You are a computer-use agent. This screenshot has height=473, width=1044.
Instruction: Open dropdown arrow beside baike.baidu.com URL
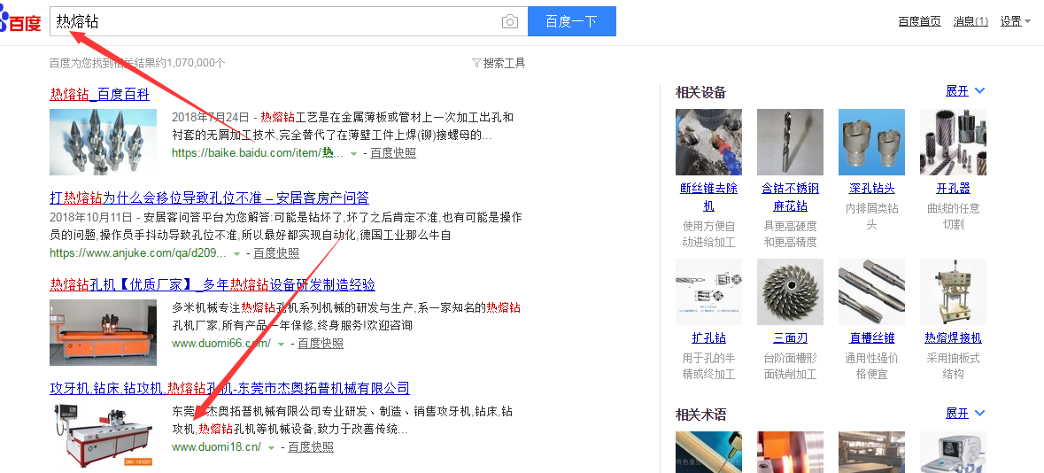pos(353,153)
